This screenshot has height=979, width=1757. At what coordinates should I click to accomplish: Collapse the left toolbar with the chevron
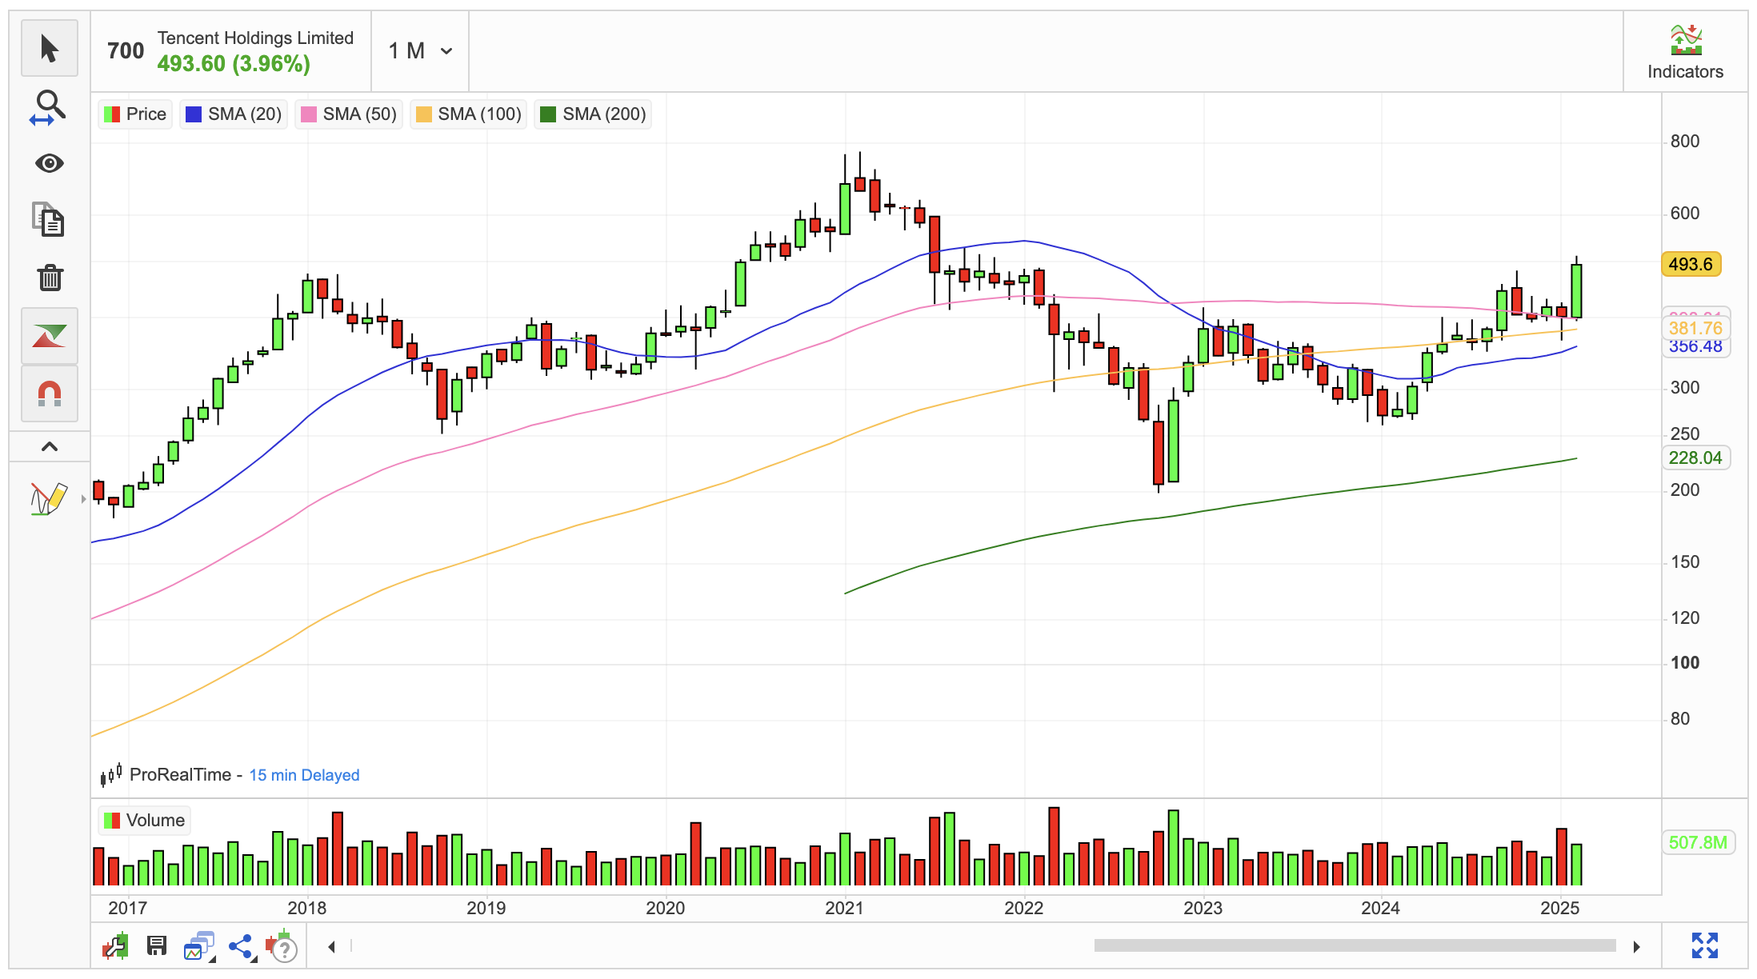click(50, 446)
